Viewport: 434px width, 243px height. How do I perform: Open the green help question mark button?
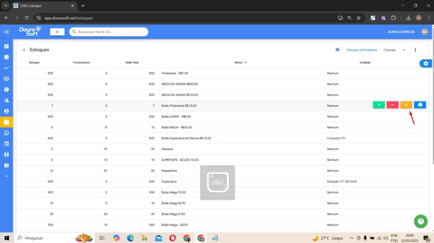pos(420,221)
